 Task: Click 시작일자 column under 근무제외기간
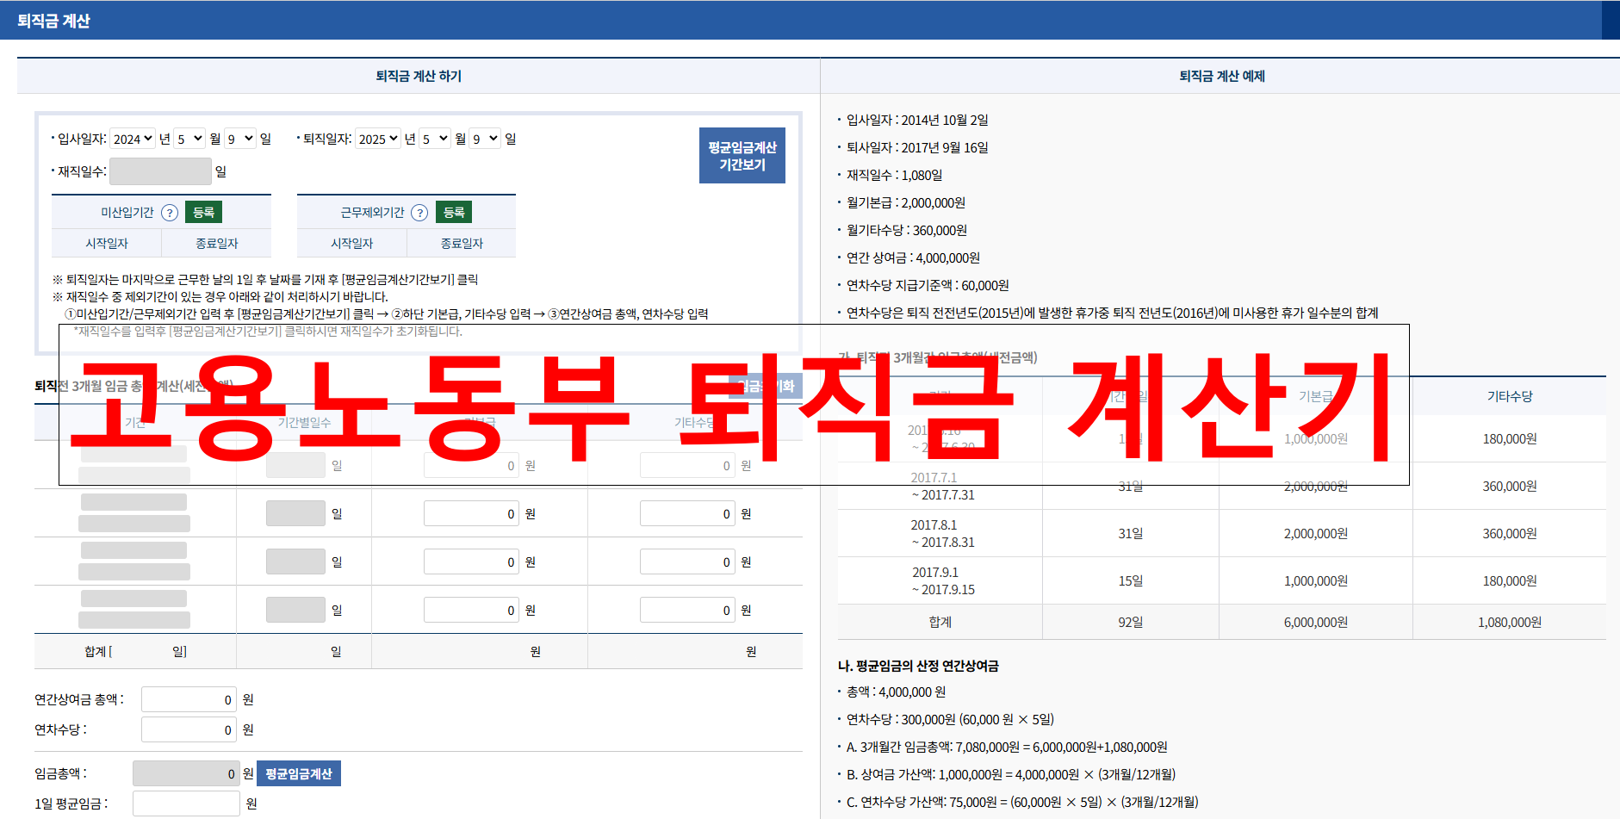(x=352, y=244)
